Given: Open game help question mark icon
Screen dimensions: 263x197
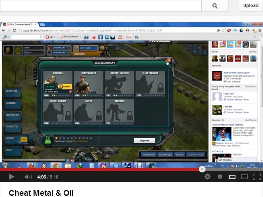Looking at the screenshot, I should (194, 53).
